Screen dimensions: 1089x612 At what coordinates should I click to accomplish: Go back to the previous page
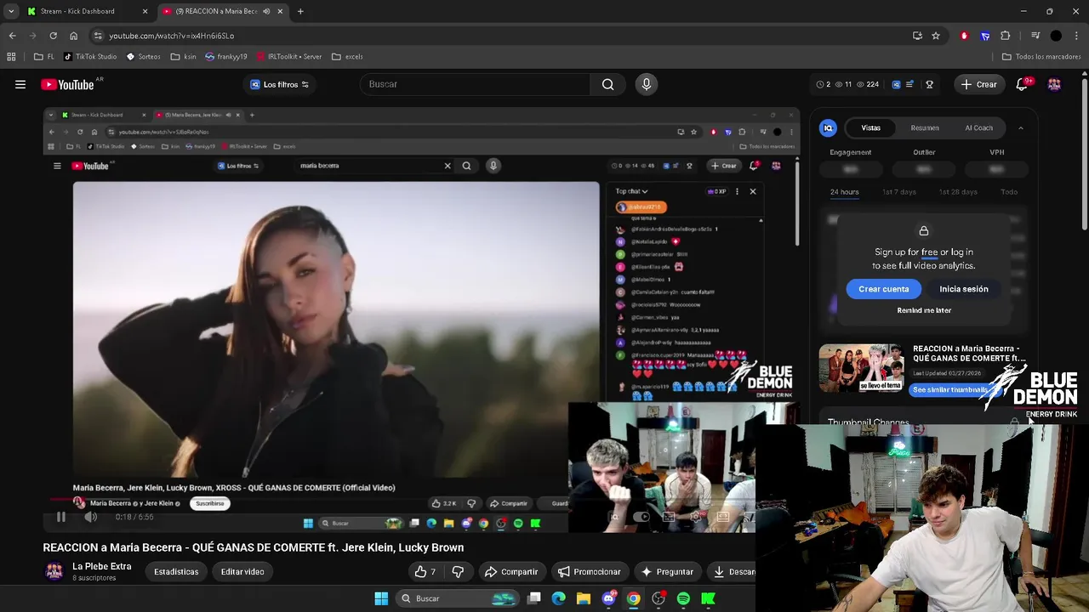point(12,36)
